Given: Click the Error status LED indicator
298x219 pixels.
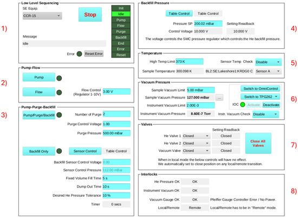Looking at the screenshot, I should click(79, 54).
